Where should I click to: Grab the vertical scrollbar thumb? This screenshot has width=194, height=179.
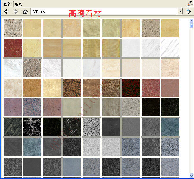point(191,26)
